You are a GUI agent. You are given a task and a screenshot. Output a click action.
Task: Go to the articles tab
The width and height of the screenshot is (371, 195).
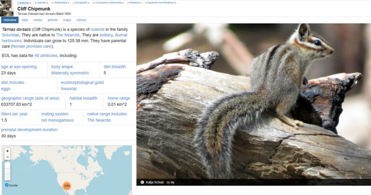tap(52, 20)
